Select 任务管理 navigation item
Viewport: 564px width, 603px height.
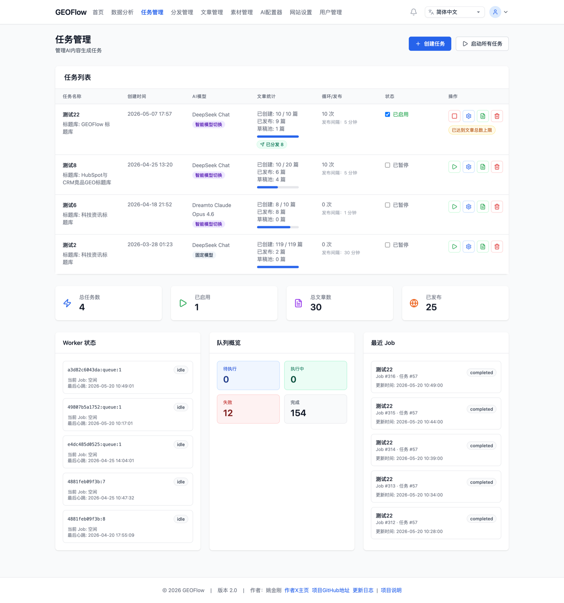pyautogui.click(x=152, y=12)
